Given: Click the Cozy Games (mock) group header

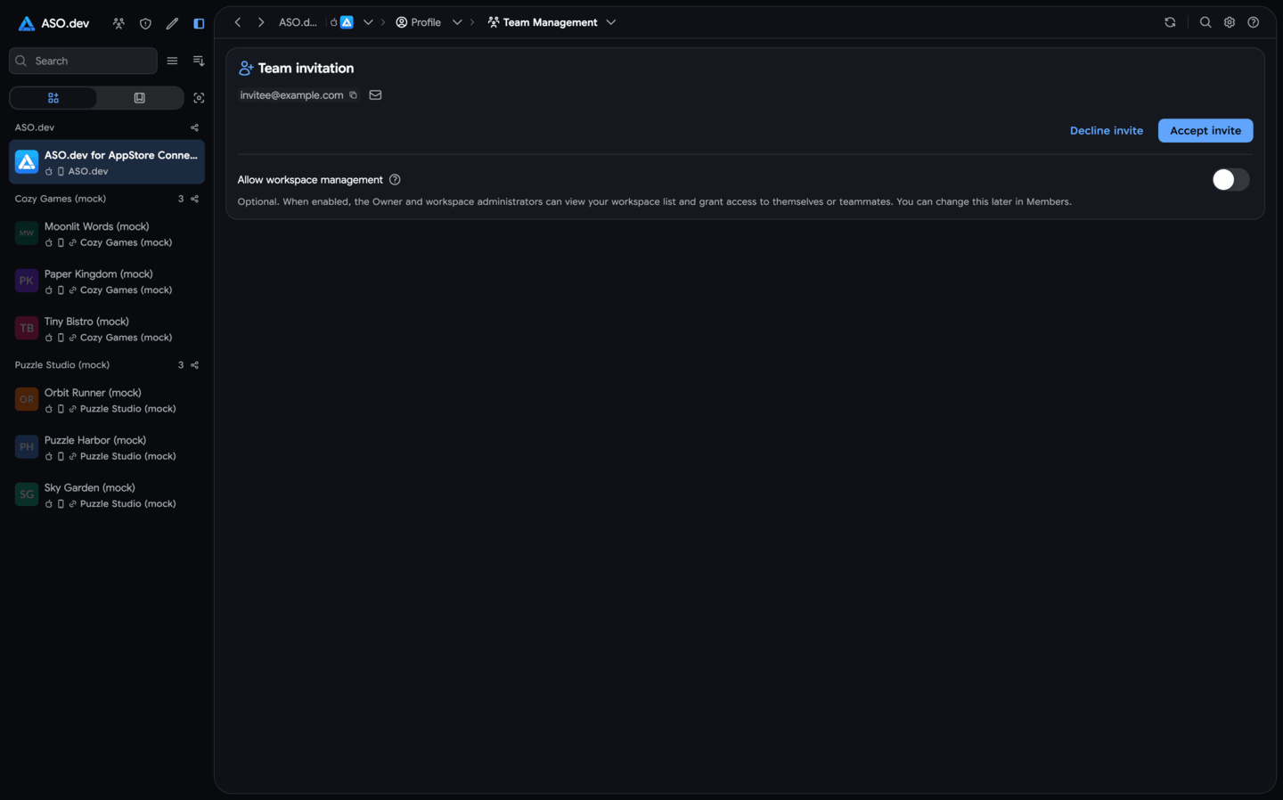Looking at the screenshot, I should (x=61, y=199).
